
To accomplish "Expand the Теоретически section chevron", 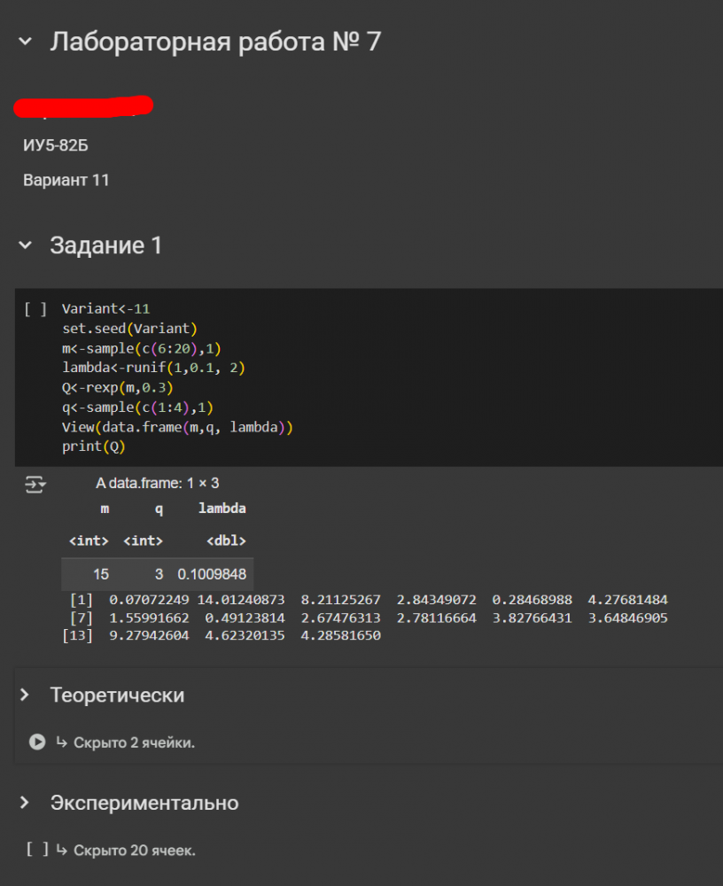I will coord(25,695).
